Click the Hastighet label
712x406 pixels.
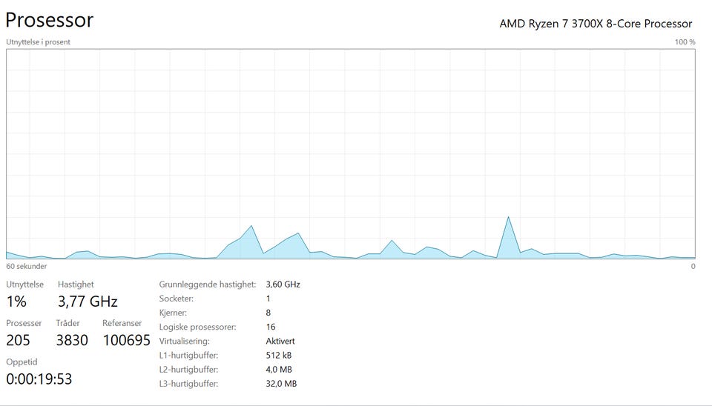76,284
